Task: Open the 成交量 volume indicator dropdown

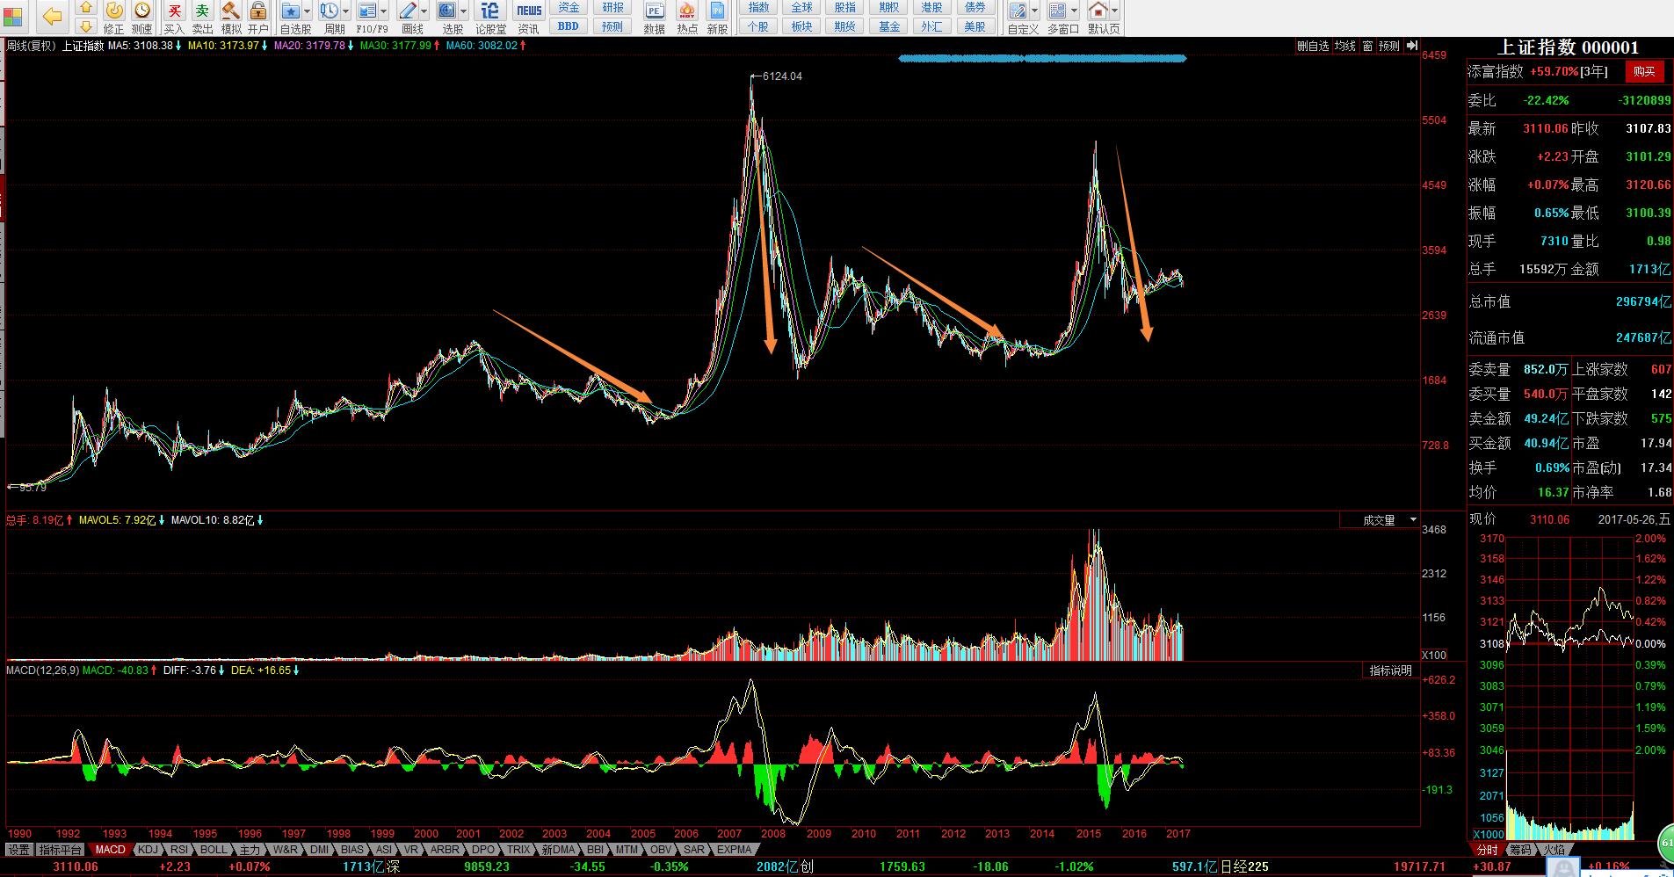Action: coord(1413,520)
